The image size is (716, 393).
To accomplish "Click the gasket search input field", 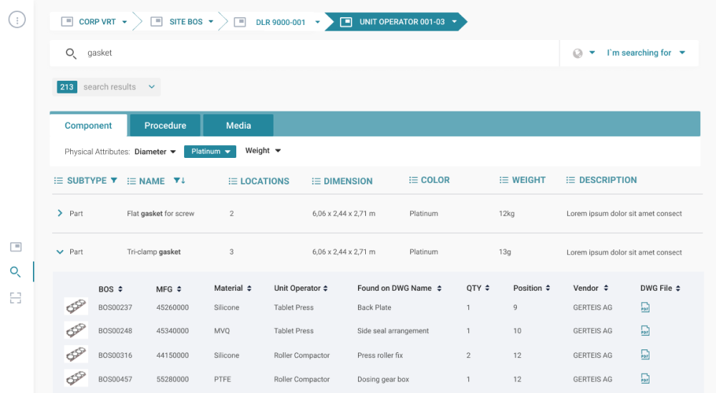I will [x=304, y=53].
